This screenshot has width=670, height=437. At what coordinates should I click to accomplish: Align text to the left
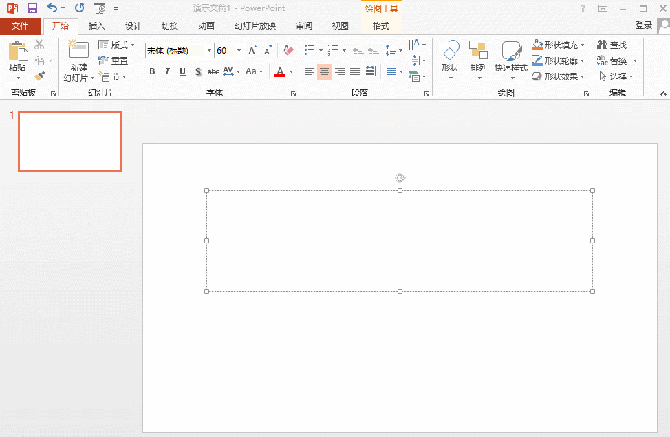[310, 71]
